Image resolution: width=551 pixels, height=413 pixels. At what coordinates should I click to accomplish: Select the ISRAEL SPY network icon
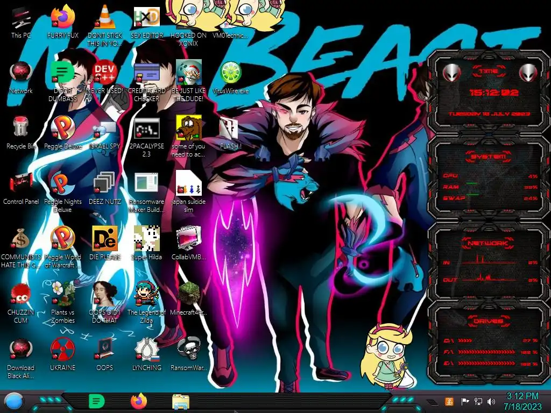coord(105,134)
